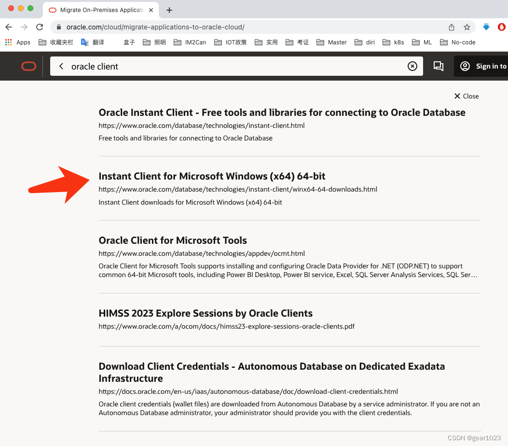Click the translate icon on the bookmarks bar
This screenshot has width=508, height=446.
point(84,42)
